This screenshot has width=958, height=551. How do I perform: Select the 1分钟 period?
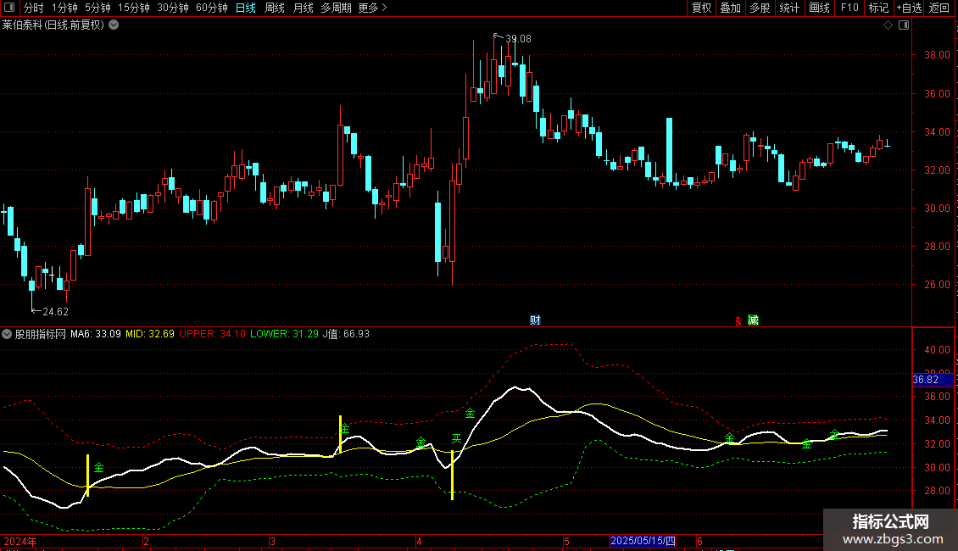64,8
